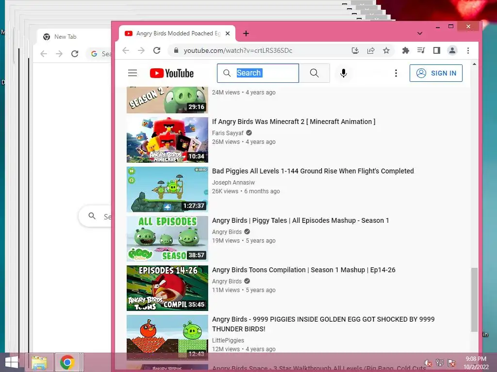Click the scrollbar up arrow
Screen dimensions: 497x372
click(474, 64)
